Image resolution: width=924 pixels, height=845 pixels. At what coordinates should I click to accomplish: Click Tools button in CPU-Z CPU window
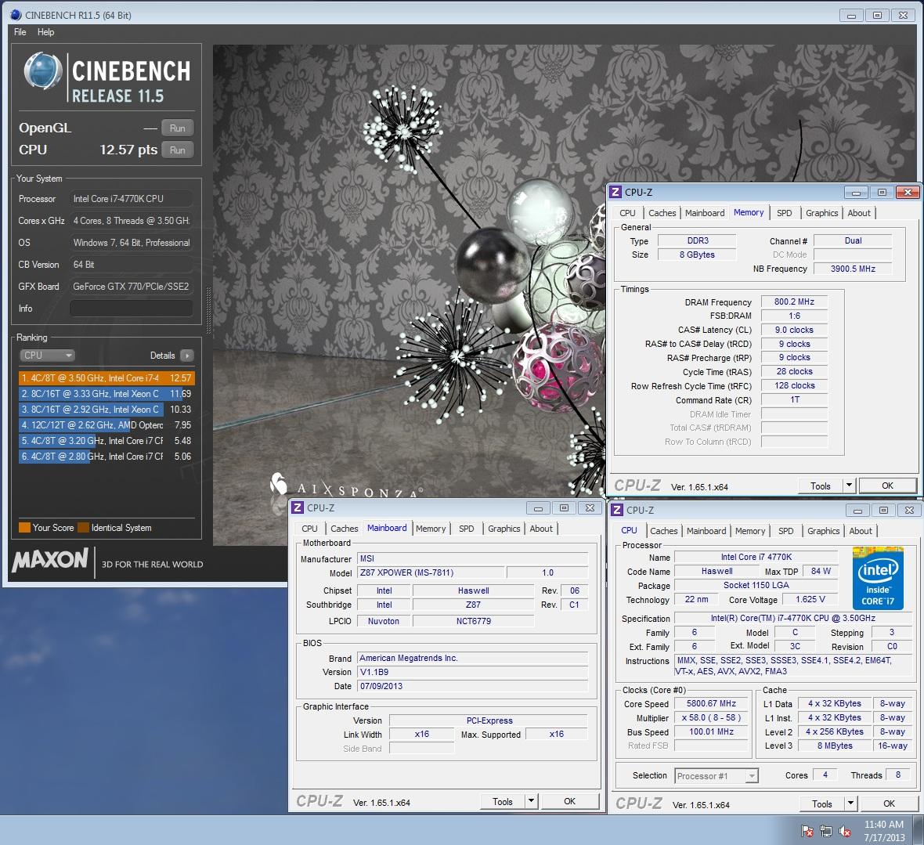(822, 803)
